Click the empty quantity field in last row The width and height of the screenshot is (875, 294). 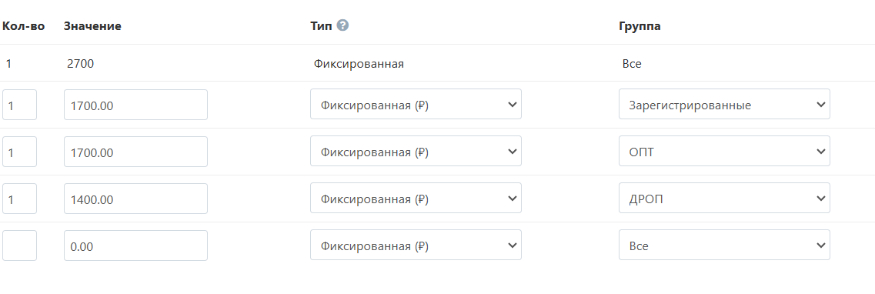(x=19, y=246)
